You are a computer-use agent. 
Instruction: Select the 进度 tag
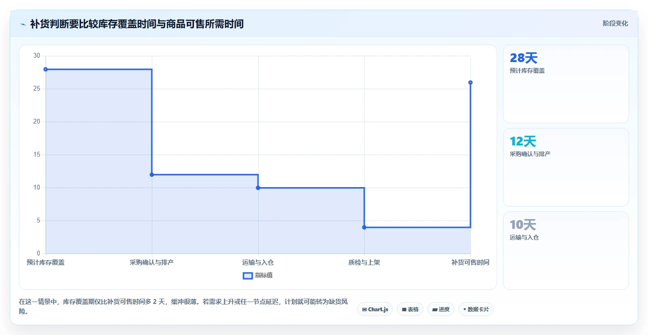point(440,309)
